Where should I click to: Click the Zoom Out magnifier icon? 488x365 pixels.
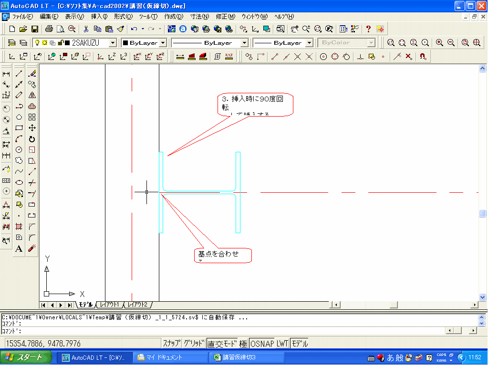(x=451, y=43)
